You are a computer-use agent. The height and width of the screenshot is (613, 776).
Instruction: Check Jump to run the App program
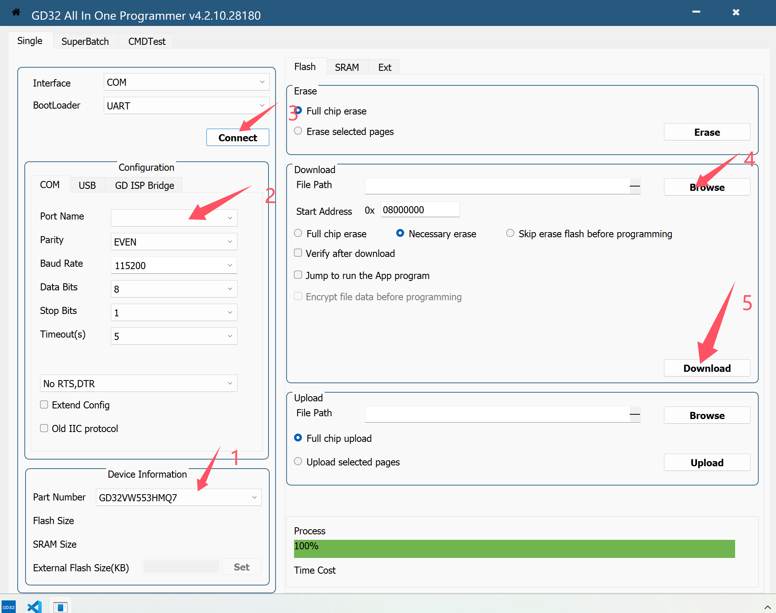coord(298,275)
